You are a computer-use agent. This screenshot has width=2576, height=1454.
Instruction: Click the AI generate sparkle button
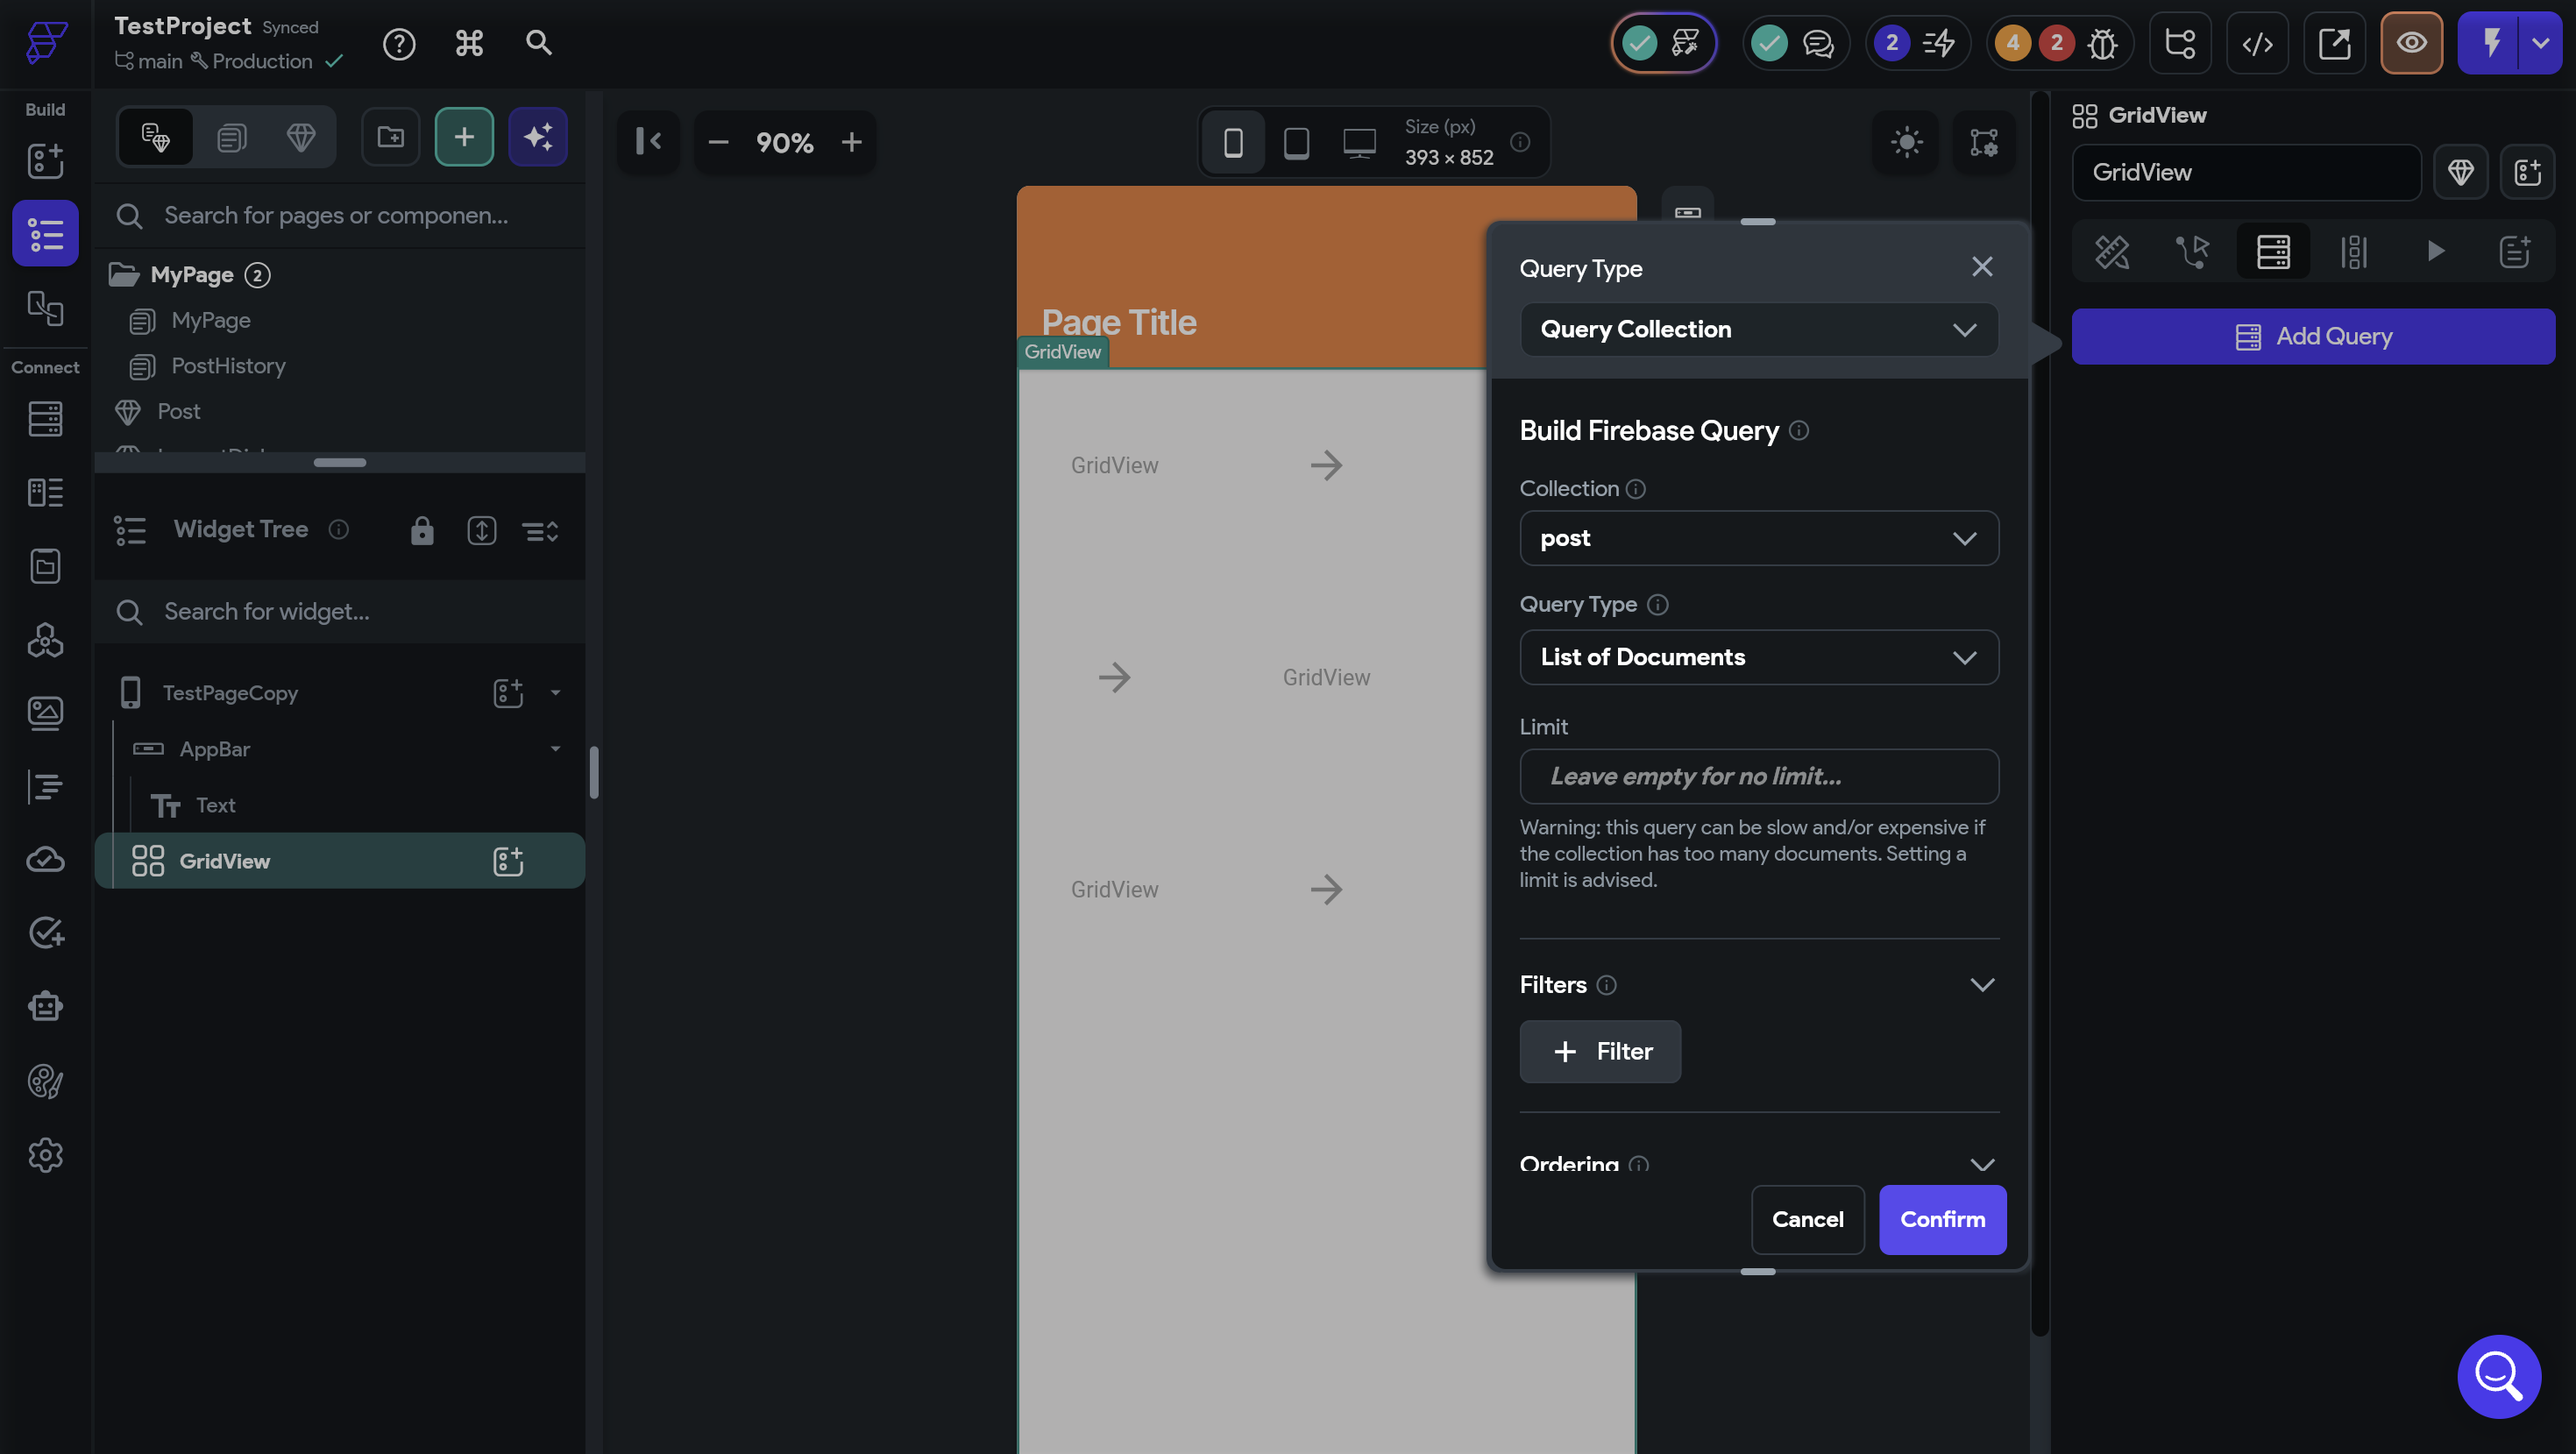(538, 137)
